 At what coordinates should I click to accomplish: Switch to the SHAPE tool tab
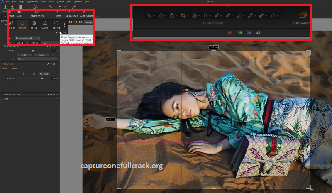(22, 25)
